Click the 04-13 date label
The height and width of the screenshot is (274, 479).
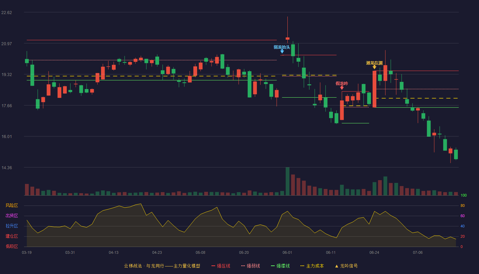pyautogui.click(x=114, y=252)
